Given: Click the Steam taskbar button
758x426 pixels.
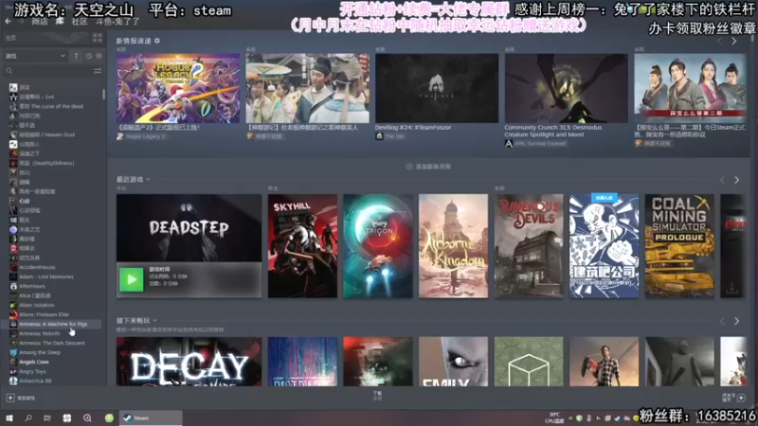Looking at the screenshot, I should point(151,418).
